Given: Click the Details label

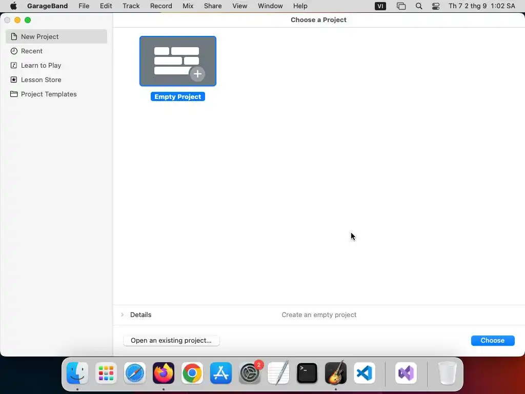Looking at the screenshot, I should coord(140,314).
